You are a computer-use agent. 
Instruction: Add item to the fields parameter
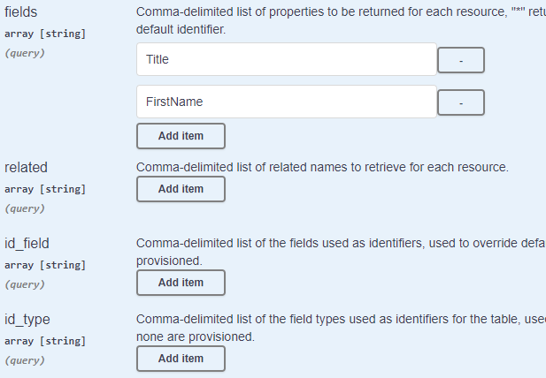(x=181, y=136)
